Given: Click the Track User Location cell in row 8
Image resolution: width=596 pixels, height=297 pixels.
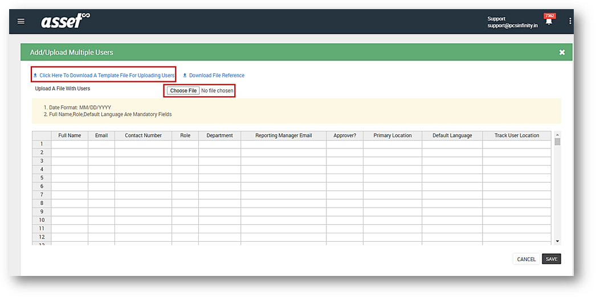Looking at the screenshot, I should (x=517, y=203).
